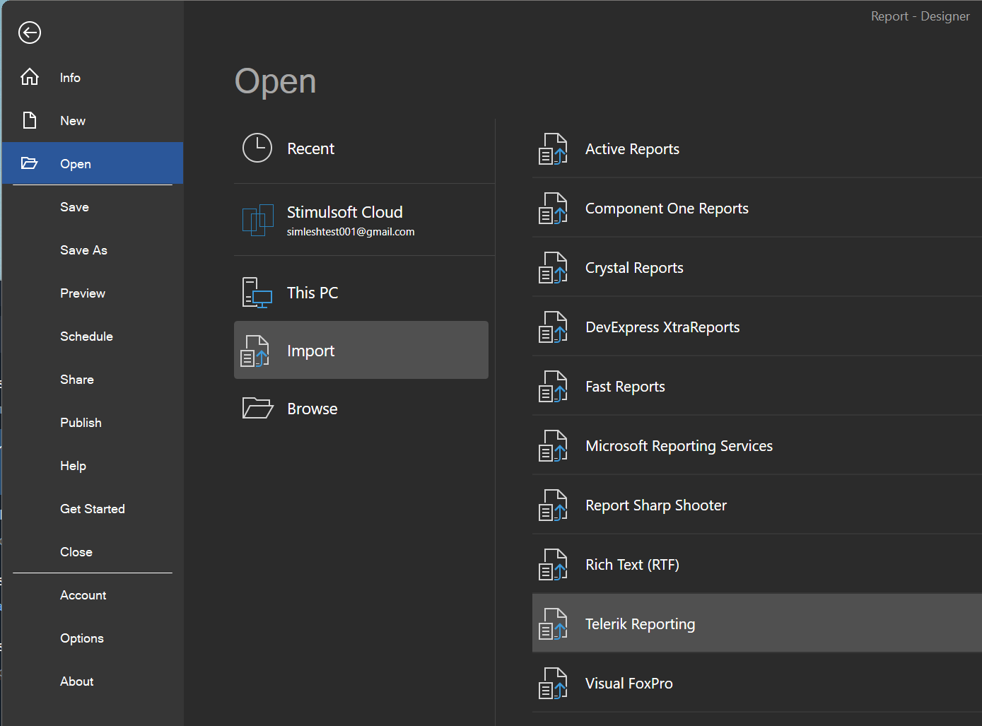Select the Stimulsoft Cloud label
The height and width of the screenshot is (726, 982).
(x=344, y=212)
